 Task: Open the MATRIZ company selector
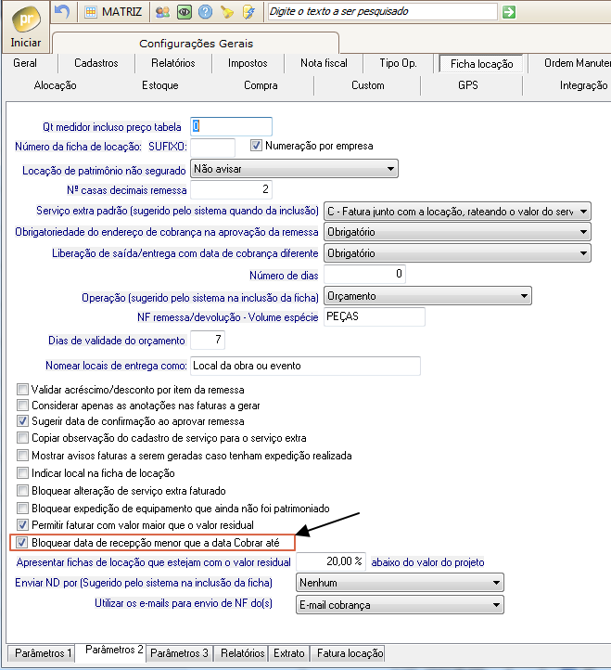(x=113, y=11)
